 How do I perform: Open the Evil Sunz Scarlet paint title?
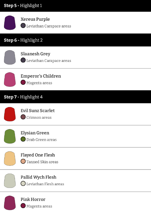coord(38,111)
